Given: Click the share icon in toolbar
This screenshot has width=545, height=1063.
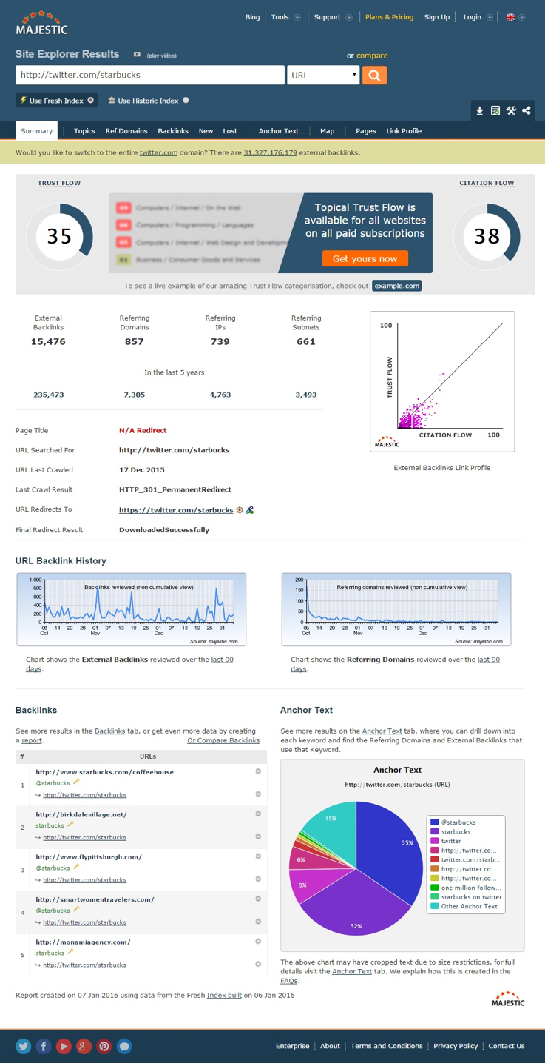Looking at the screenshot, I should coord(526,110).
